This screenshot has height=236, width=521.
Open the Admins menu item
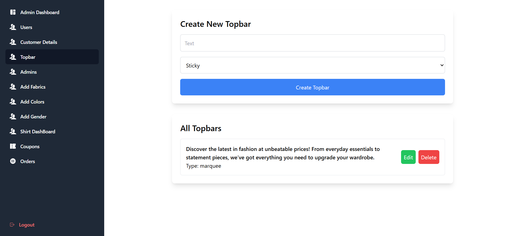point(28,72)
